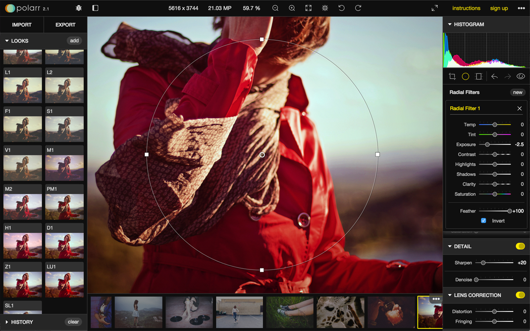
Task: Click the zoom out magnifier icon
Action: click(275, 8)
